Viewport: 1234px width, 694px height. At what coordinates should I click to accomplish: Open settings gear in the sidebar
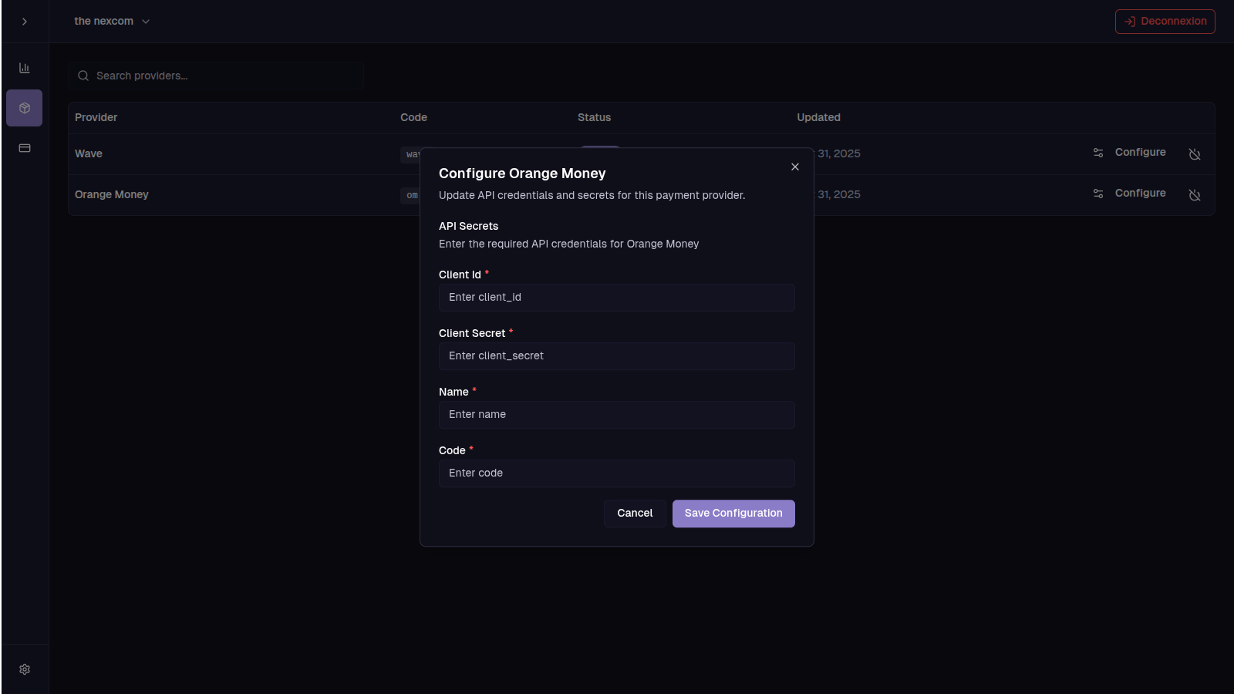coord(25,669)
